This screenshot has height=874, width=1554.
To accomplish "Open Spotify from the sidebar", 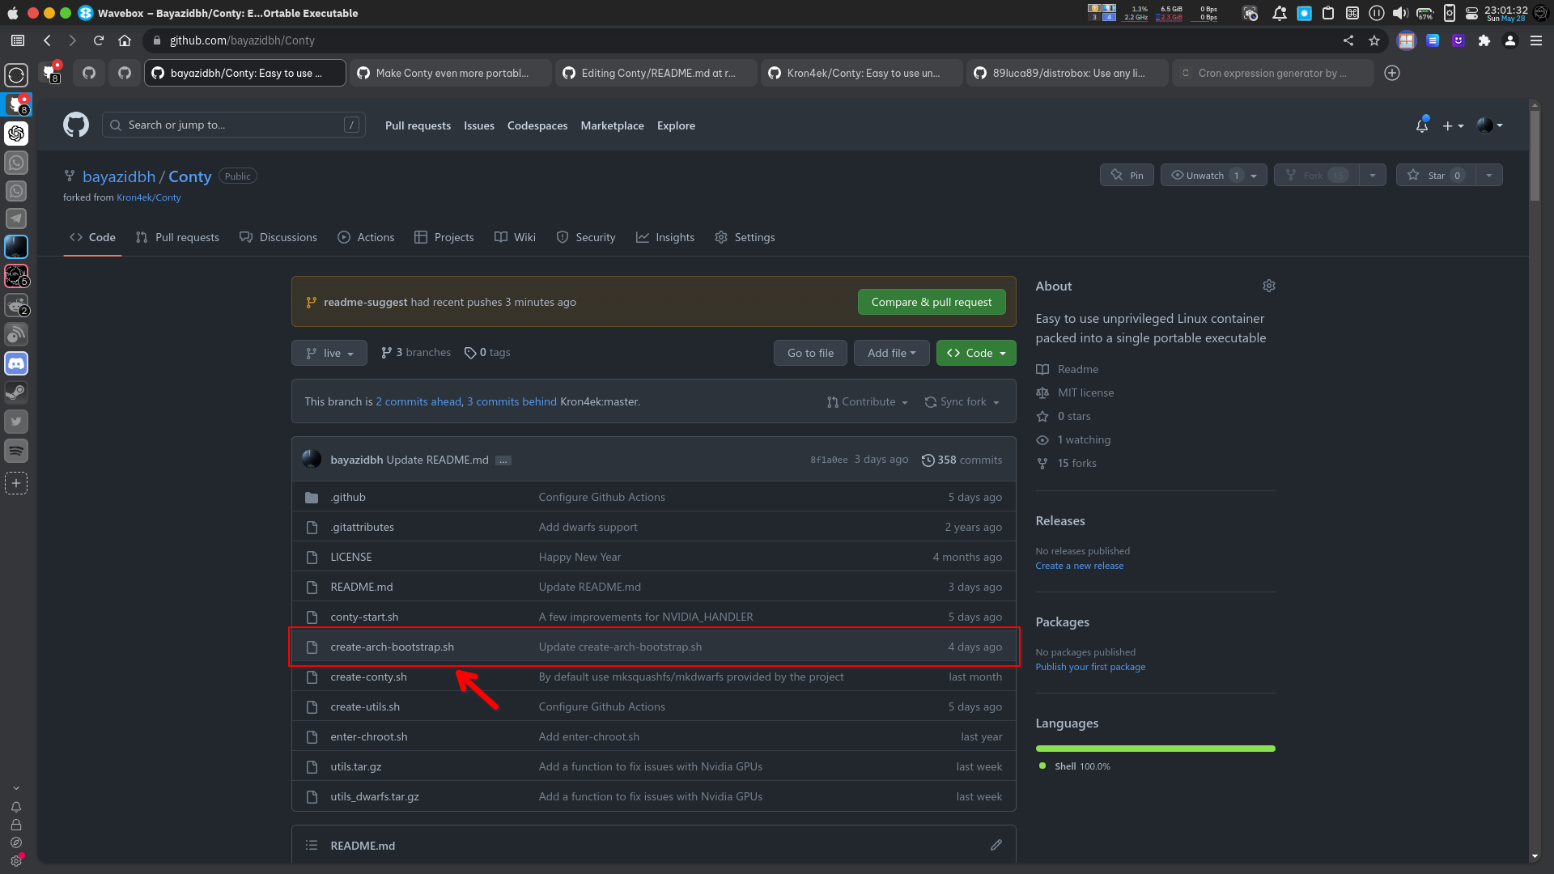I will point(16,451).
